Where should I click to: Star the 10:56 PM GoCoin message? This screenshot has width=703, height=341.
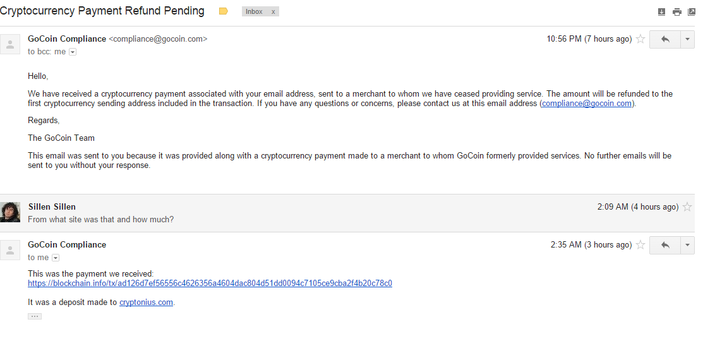click(x=640, y=39)
